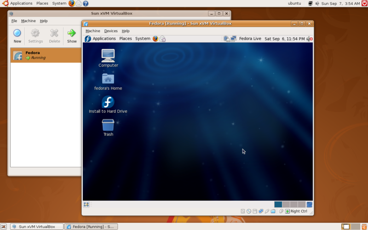Select the Fedora virtual machine entry
Screen dimensions: 368x230
point(46,55)
